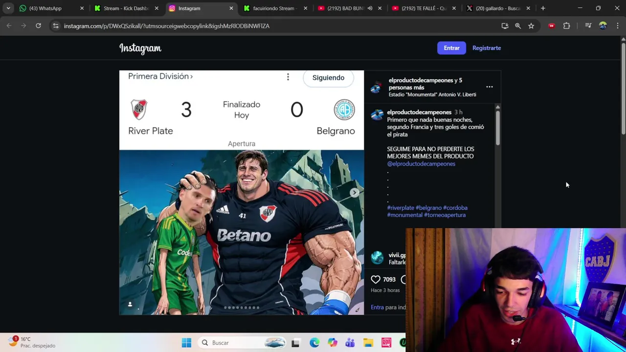The image size is (626, 352).
Task: Click the red YouTube extension icon
Action: pos(552,26)
